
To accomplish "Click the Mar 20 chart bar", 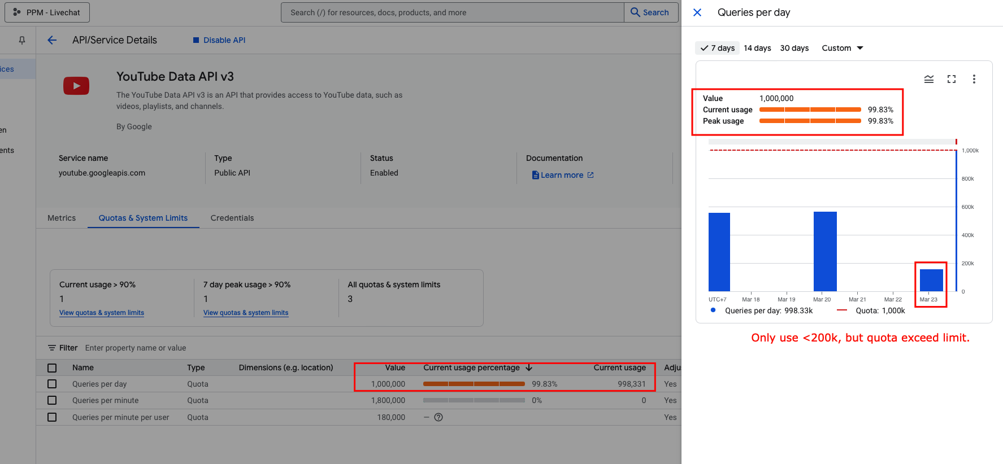I will (825, 251).
